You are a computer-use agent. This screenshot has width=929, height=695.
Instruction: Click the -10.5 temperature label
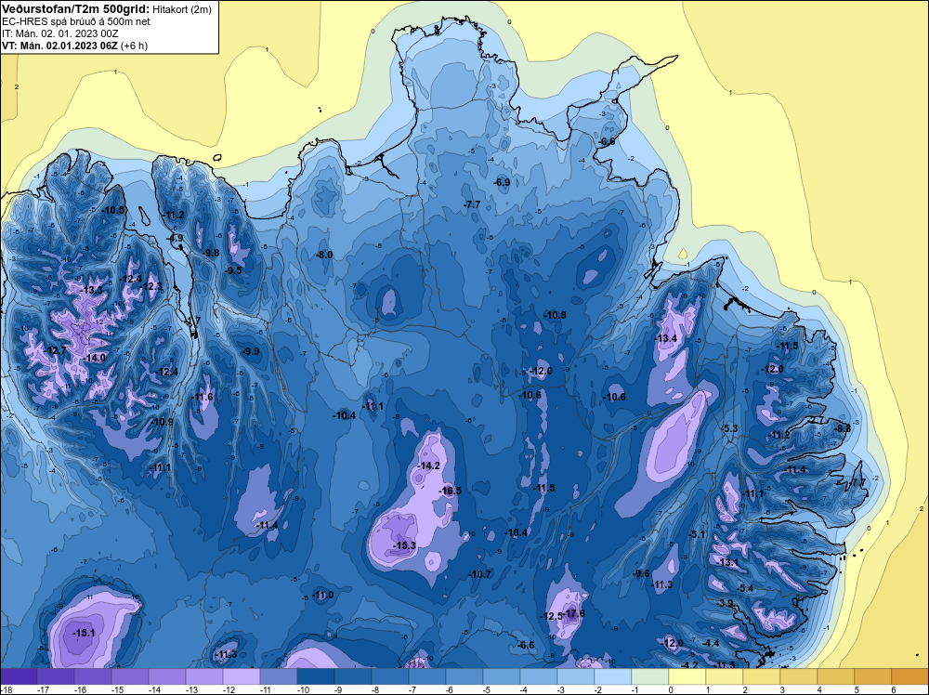click(113, 210)
